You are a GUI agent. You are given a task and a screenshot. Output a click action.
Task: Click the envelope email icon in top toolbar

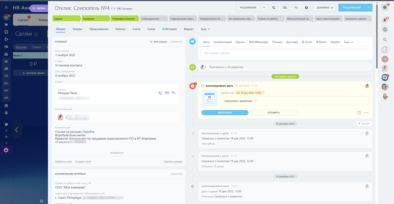[x=285, y=7]
